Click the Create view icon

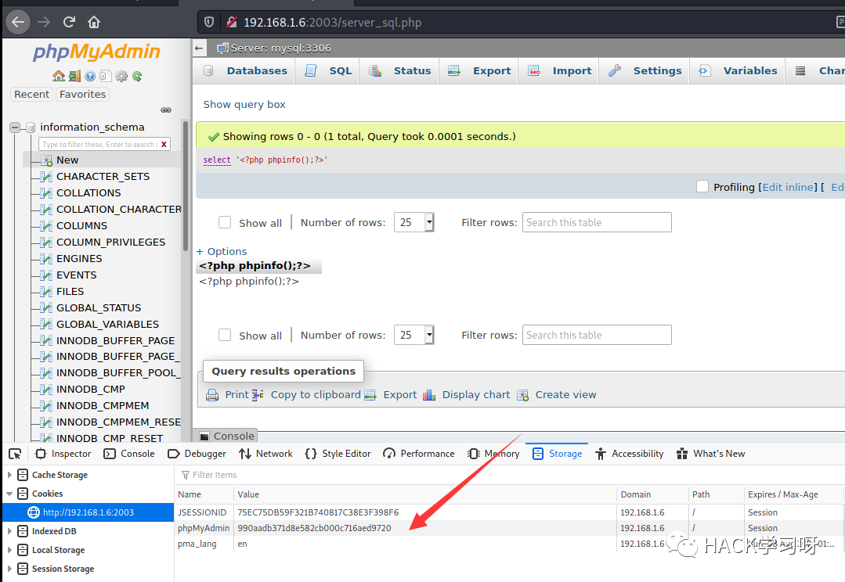[x=522, y=394]
